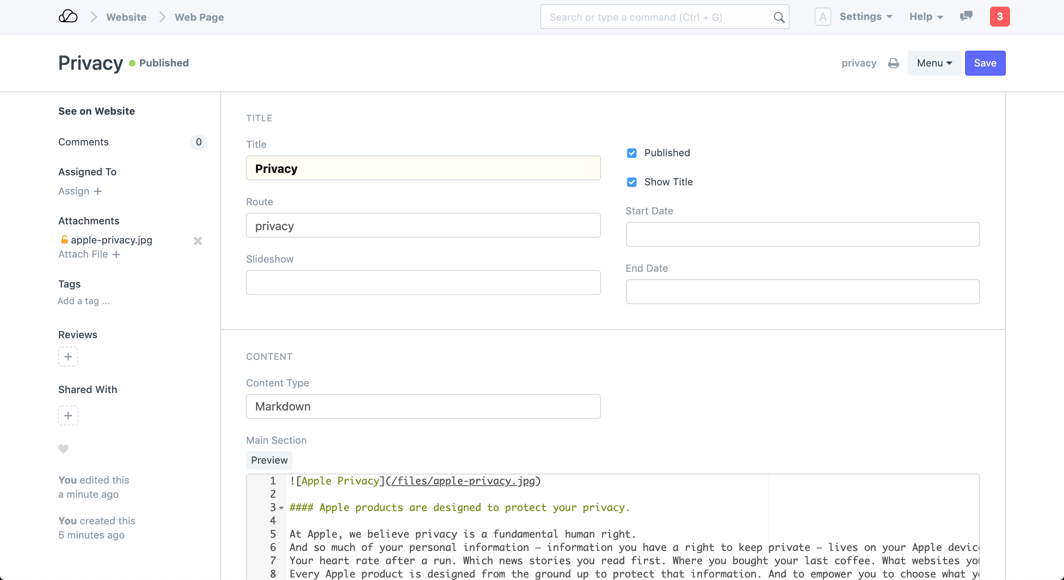Remove the apple-privacy.jpg attachment
This screenshot has width=1064, height=580.
[198, 241]
